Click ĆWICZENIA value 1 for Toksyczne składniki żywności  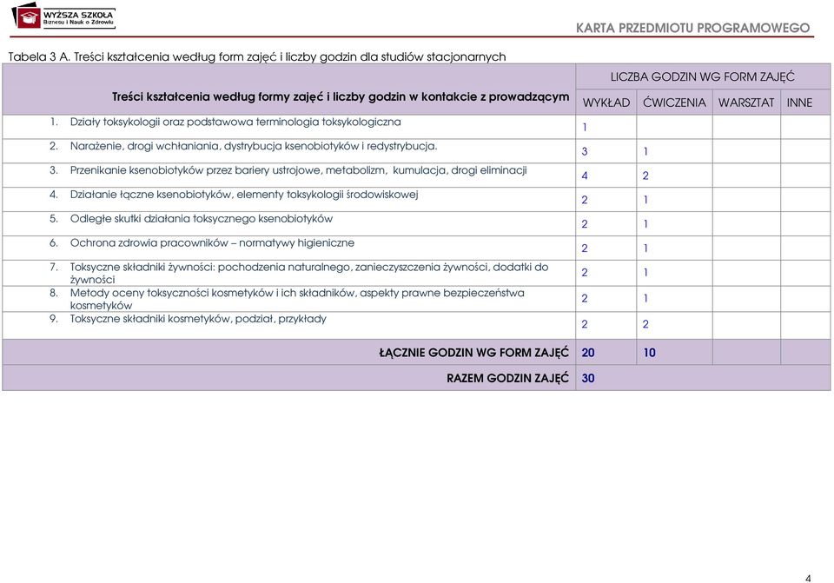645,272
